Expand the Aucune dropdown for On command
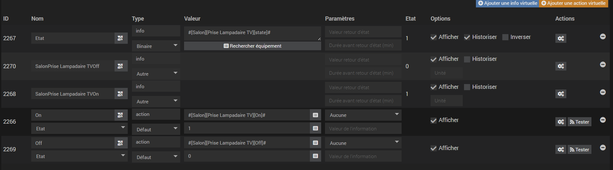Screen dimensions: 613x170 (363, 115)
